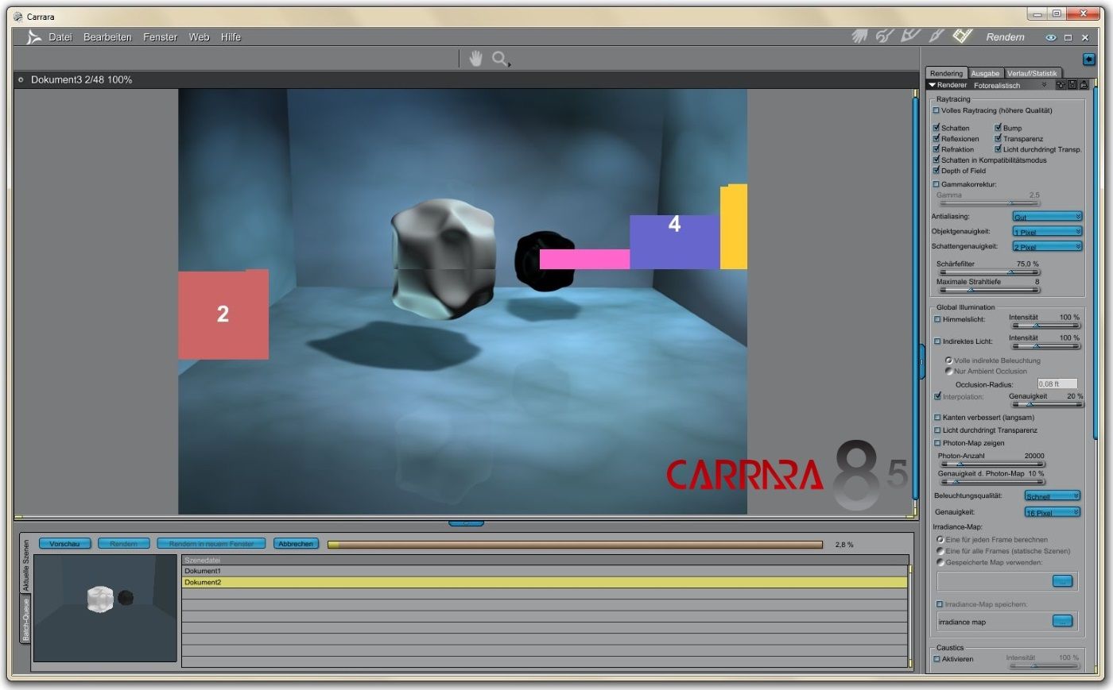Select Volle indirekte Beleuchtung radio button

pyautogui.click(x=948, y=360)
